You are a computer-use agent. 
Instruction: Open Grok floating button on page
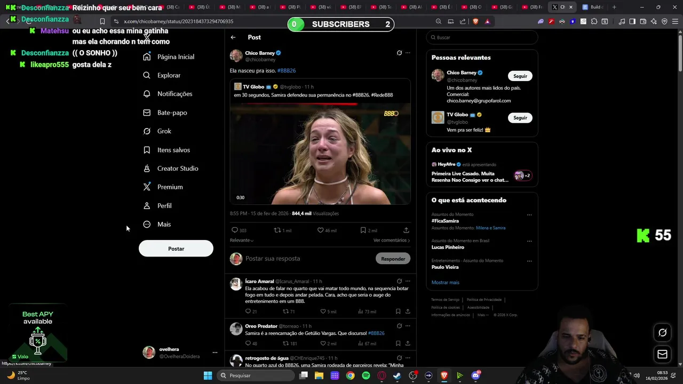click(x=662, y=332)
